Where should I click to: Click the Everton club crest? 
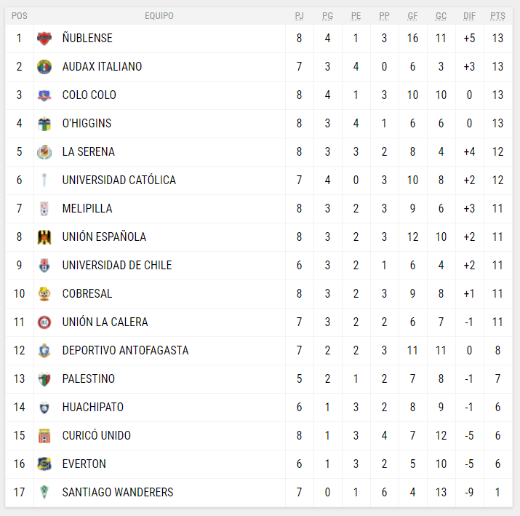click(44, 464)
